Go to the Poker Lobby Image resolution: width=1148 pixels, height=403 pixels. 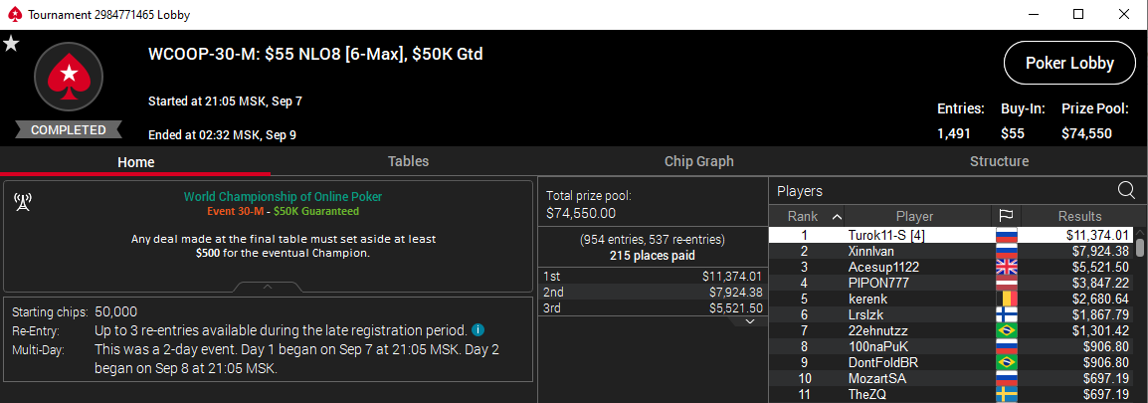coord(1069,63)
